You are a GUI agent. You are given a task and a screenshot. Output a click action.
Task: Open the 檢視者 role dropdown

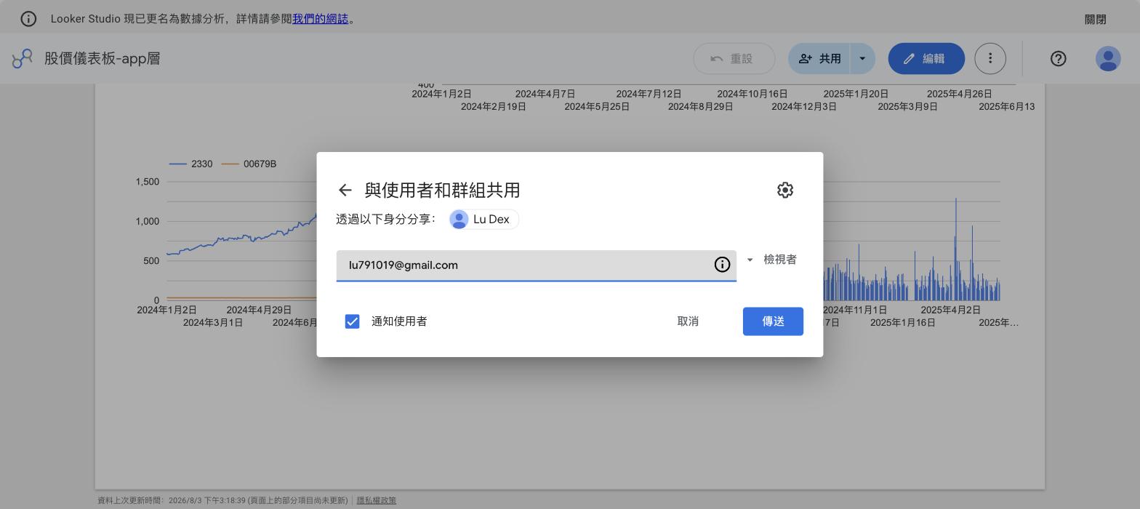pyautogui.click(x=772, y=260)
